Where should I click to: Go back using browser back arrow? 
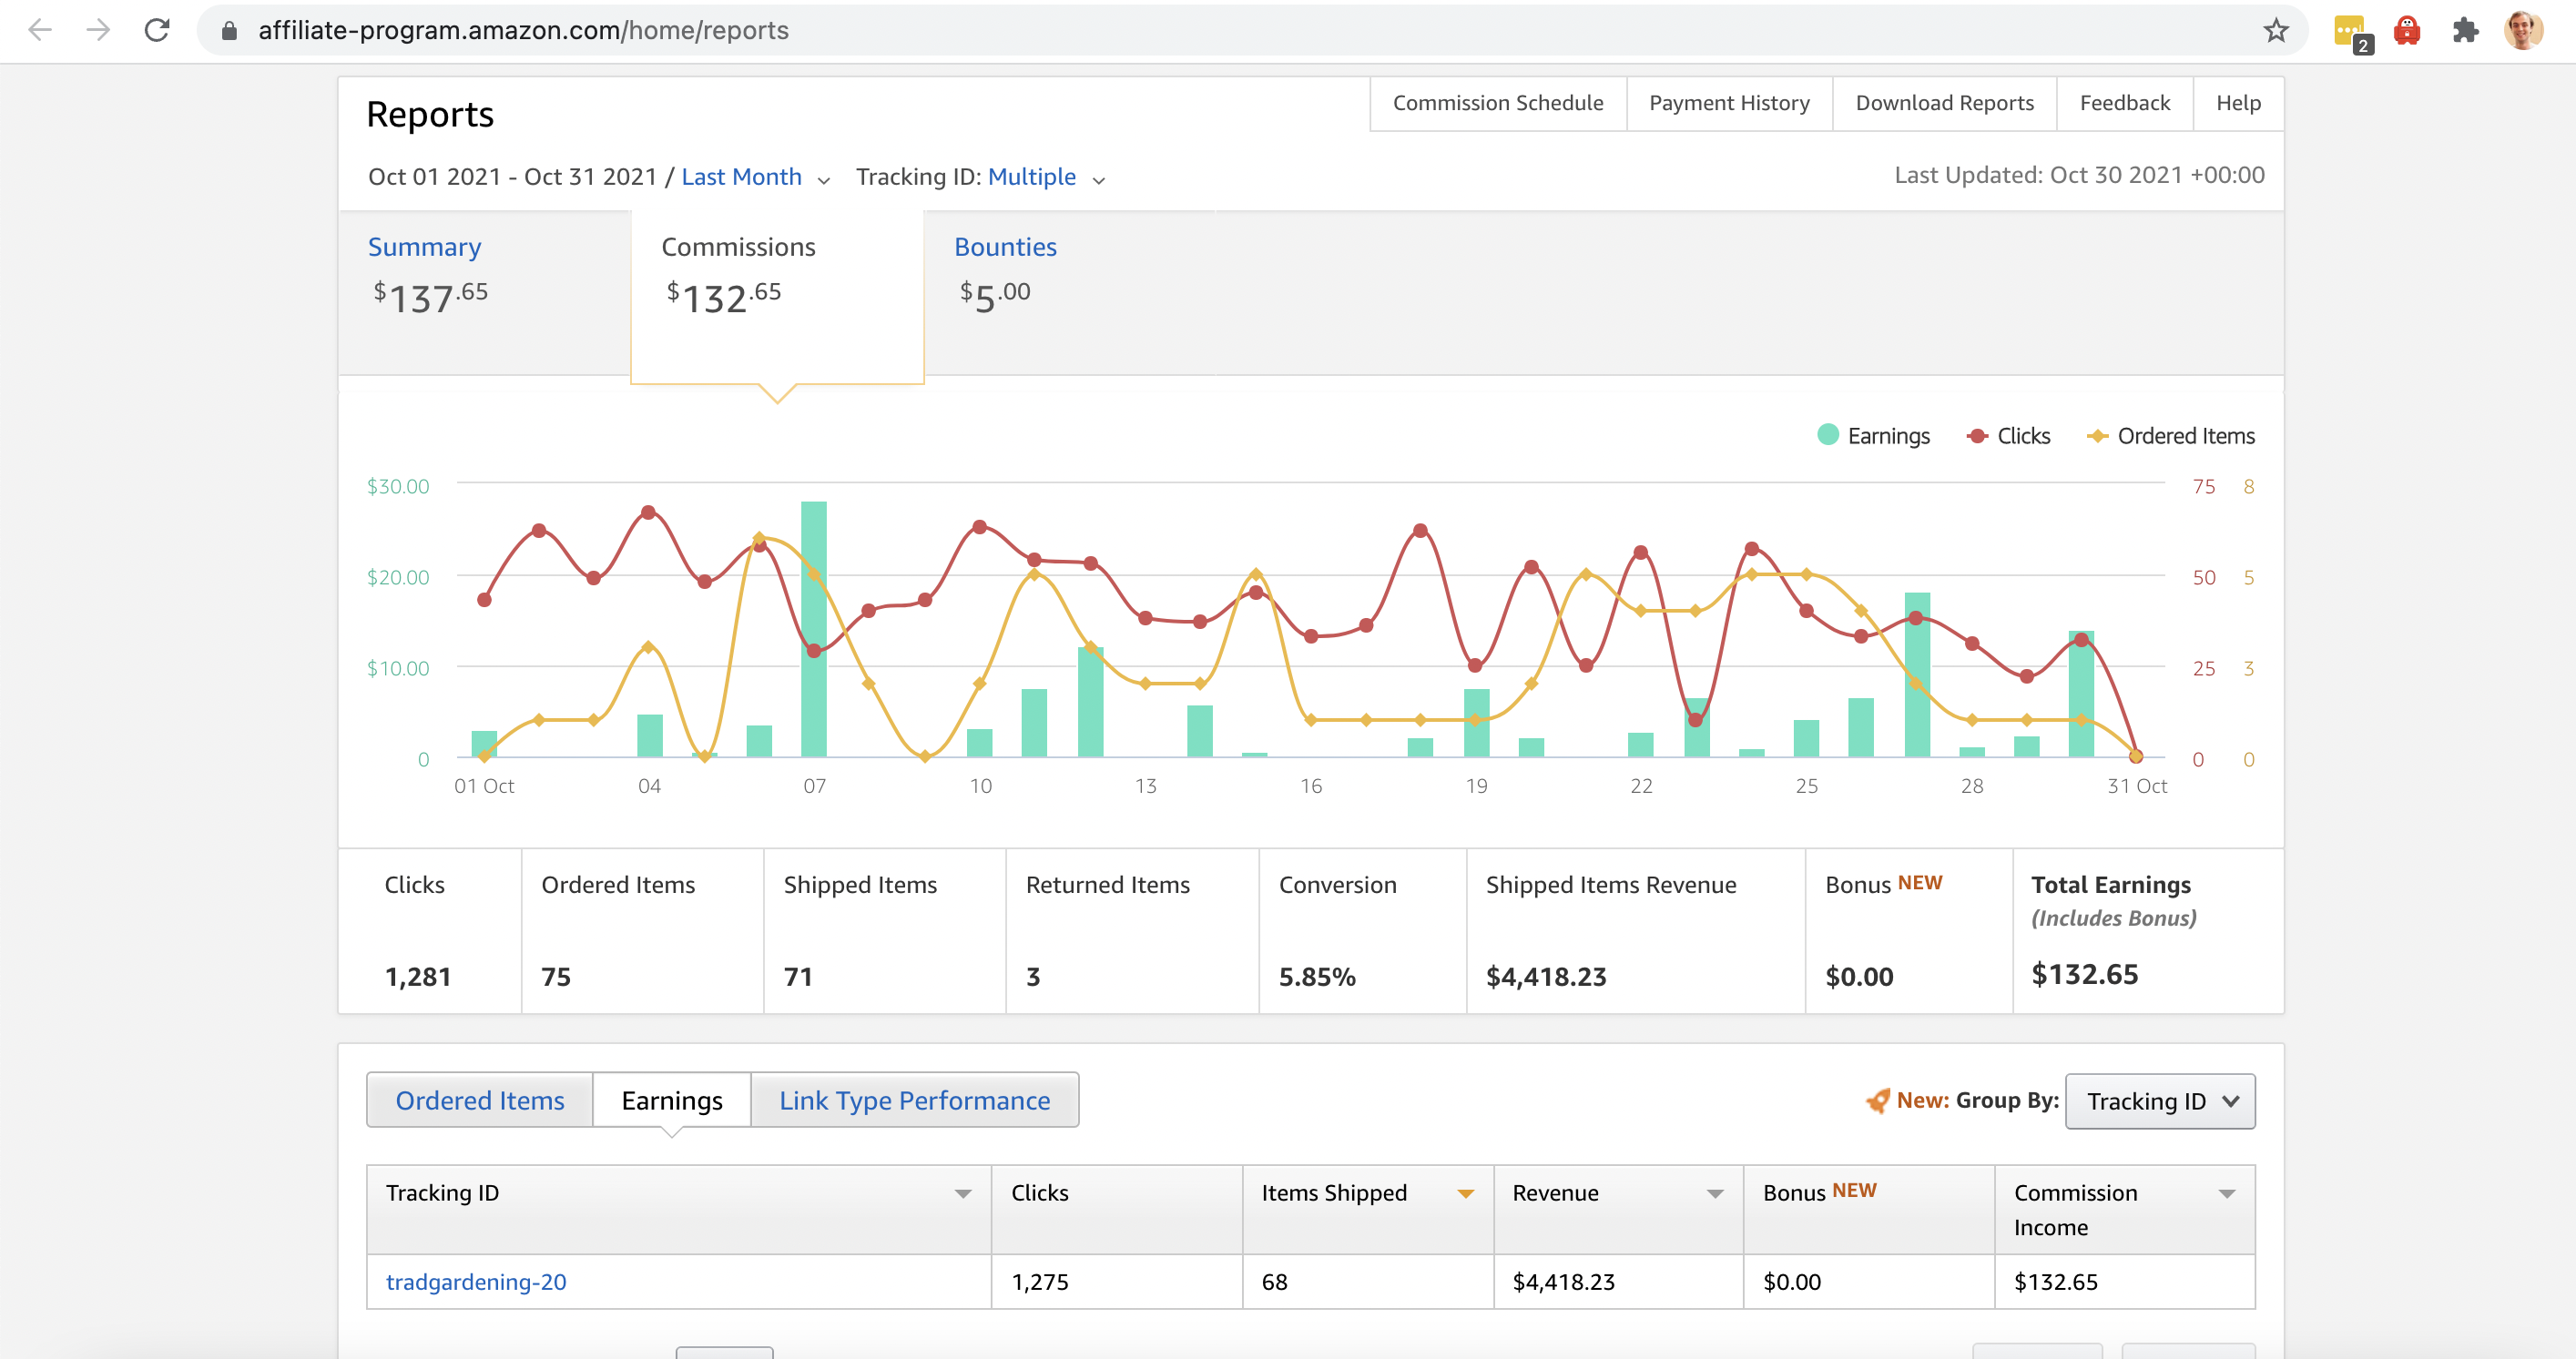pyautogui.click(x=40, y=30)
